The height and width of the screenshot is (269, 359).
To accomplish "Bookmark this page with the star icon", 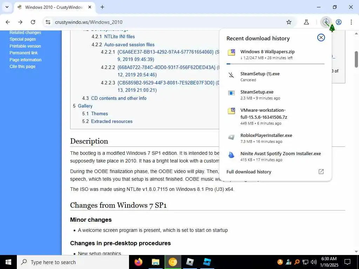I will (289, 22).
